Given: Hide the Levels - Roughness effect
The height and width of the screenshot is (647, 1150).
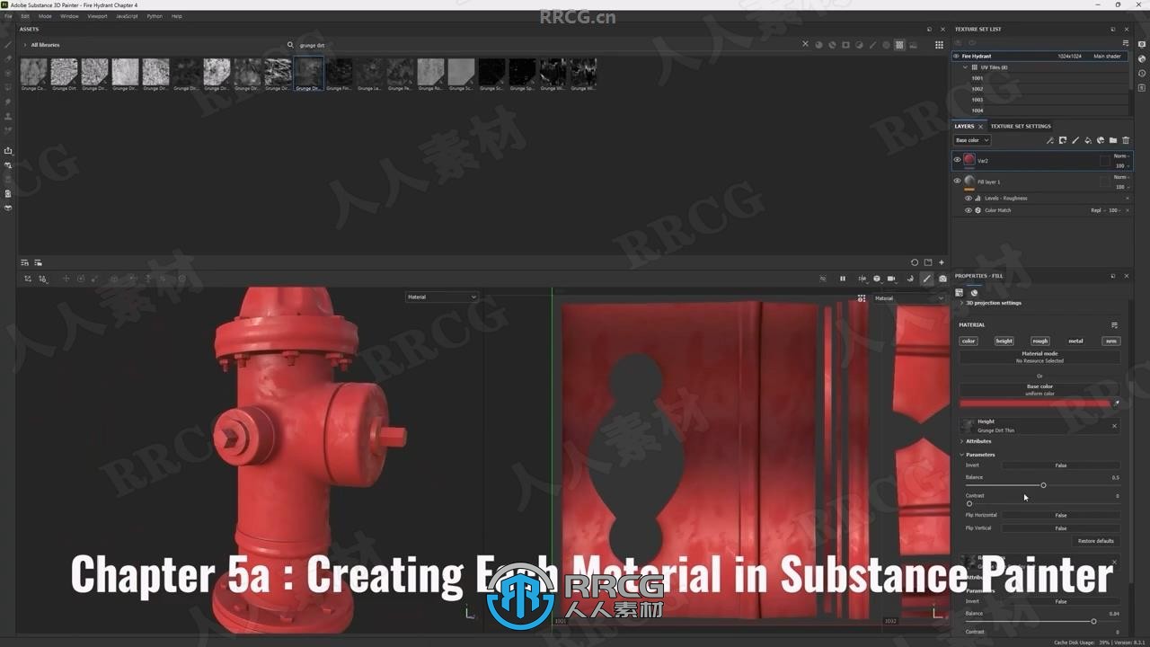Looking at the screenshot, I should (x=968, y=198).
